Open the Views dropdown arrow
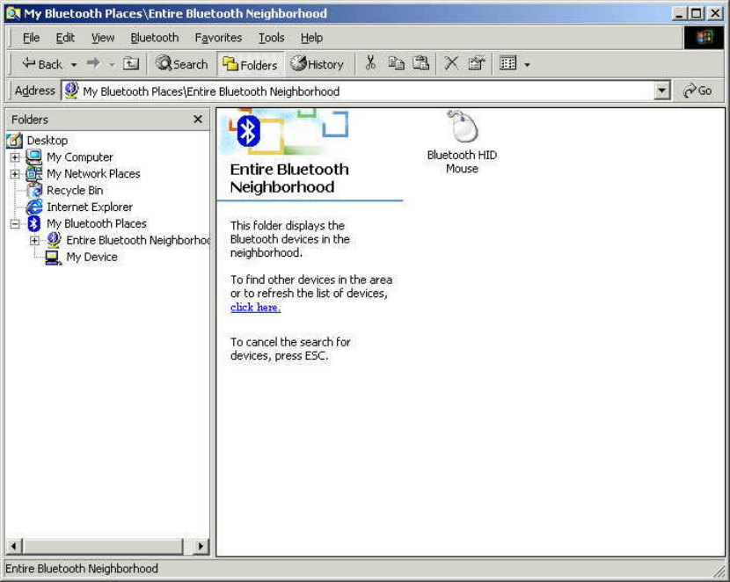The image size is (730, 582). point(527,64)
